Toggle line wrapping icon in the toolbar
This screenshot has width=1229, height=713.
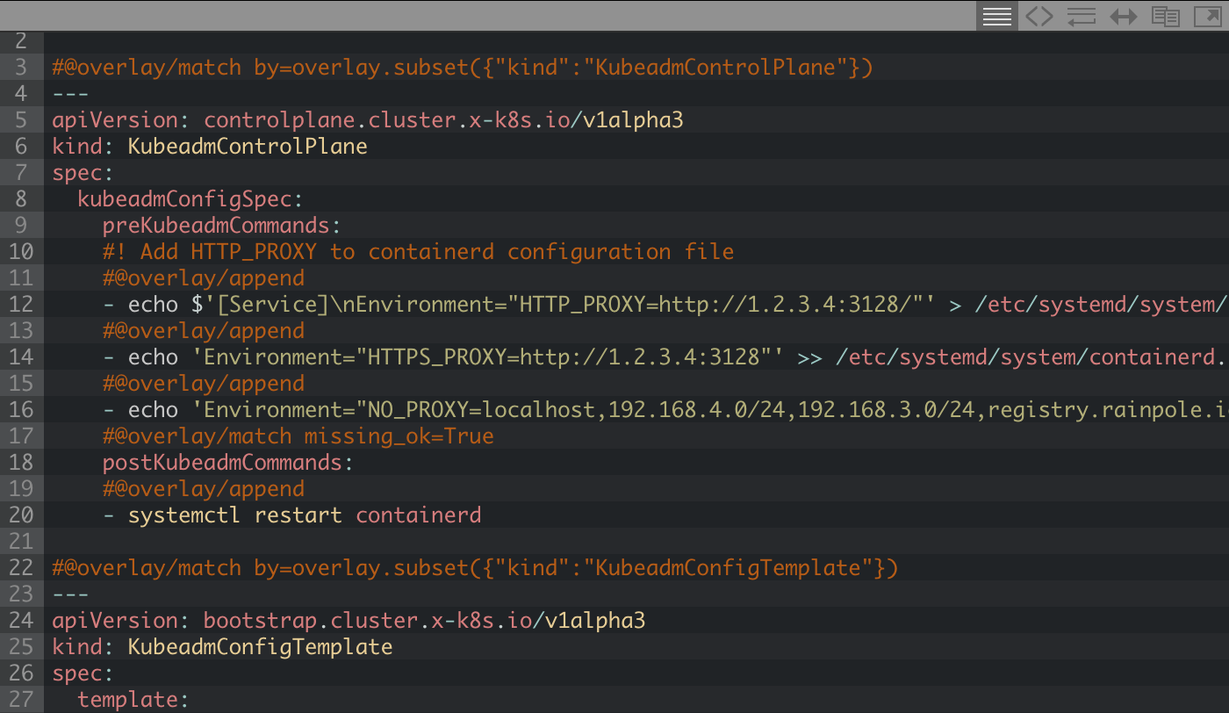click(1082, 16)
